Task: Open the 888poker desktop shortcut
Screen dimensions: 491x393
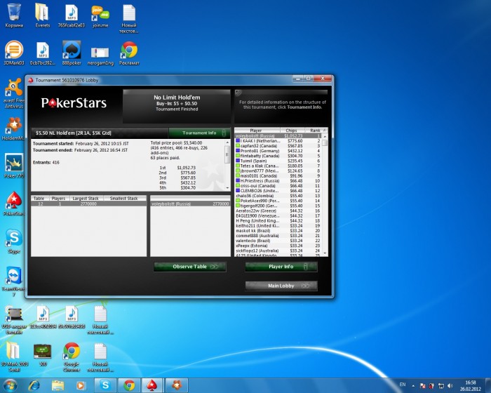Action: click(x=71, y=51)
